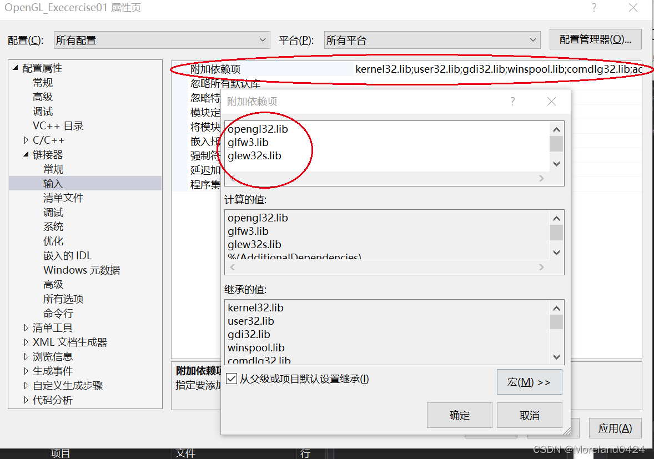Select Windows 元数据 tree item
Image resolution: width=654 pixels, height=459 pixels.
[x=82, y=270]
